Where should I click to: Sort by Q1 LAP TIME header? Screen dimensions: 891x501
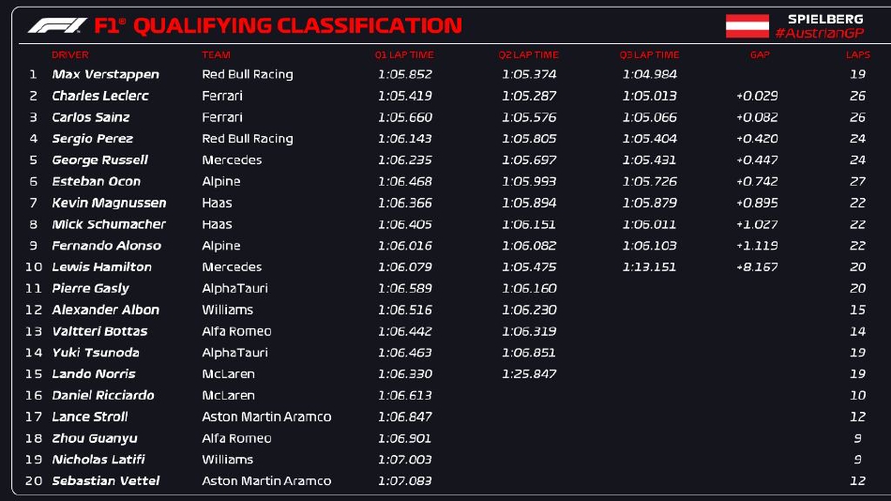(x=405, y=55)
